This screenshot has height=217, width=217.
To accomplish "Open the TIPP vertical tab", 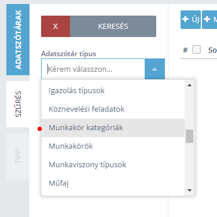I will point(18,156).
